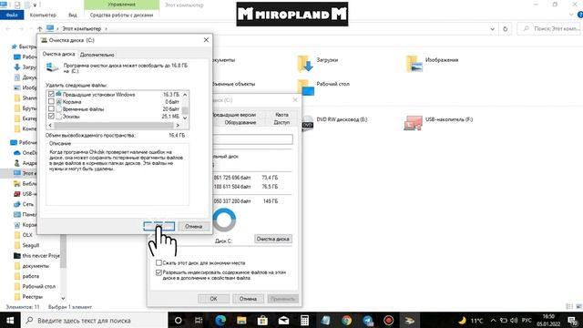Go up one level with the up arrow
The image size is (583, 328).
pos(39,28)
